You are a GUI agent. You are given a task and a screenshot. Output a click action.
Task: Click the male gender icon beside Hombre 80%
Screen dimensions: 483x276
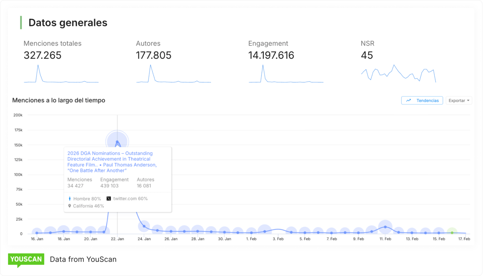[x=69, y=198]
